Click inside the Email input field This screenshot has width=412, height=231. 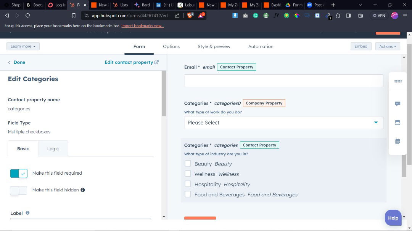[x=283, y=81]
